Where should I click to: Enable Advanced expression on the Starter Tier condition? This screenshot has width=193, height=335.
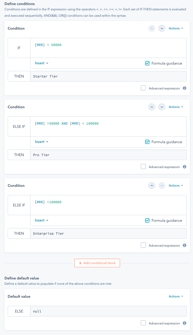143,88
